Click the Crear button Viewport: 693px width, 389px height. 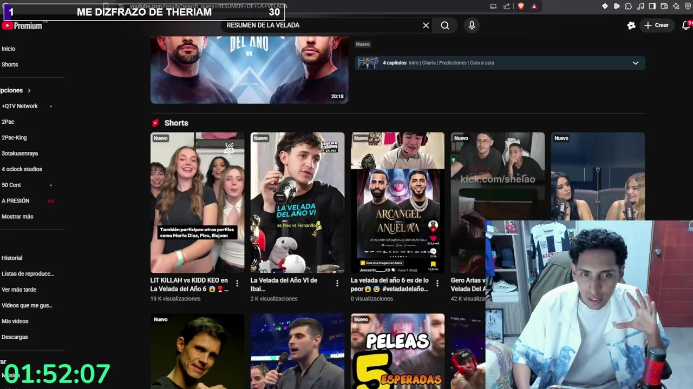tap(656, 25)
